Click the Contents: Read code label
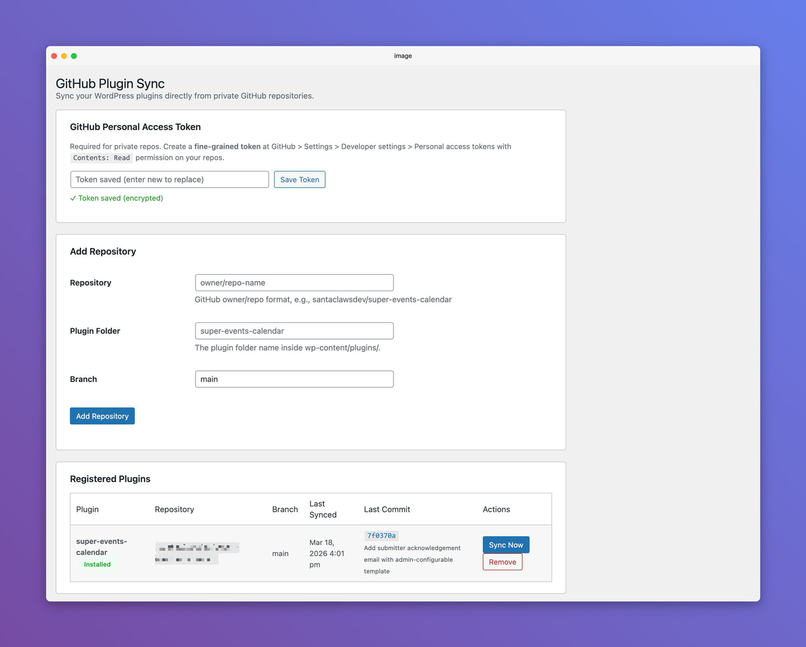Viewport: 806px width, 647px height. point(102,158)
